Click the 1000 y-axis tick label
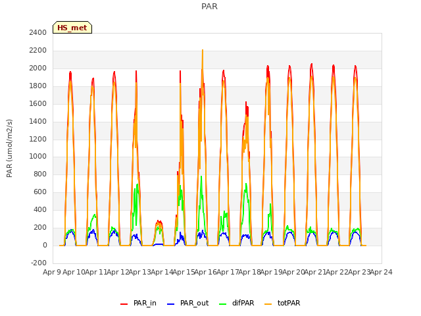The image size is (421, 316). click(38, 157)
